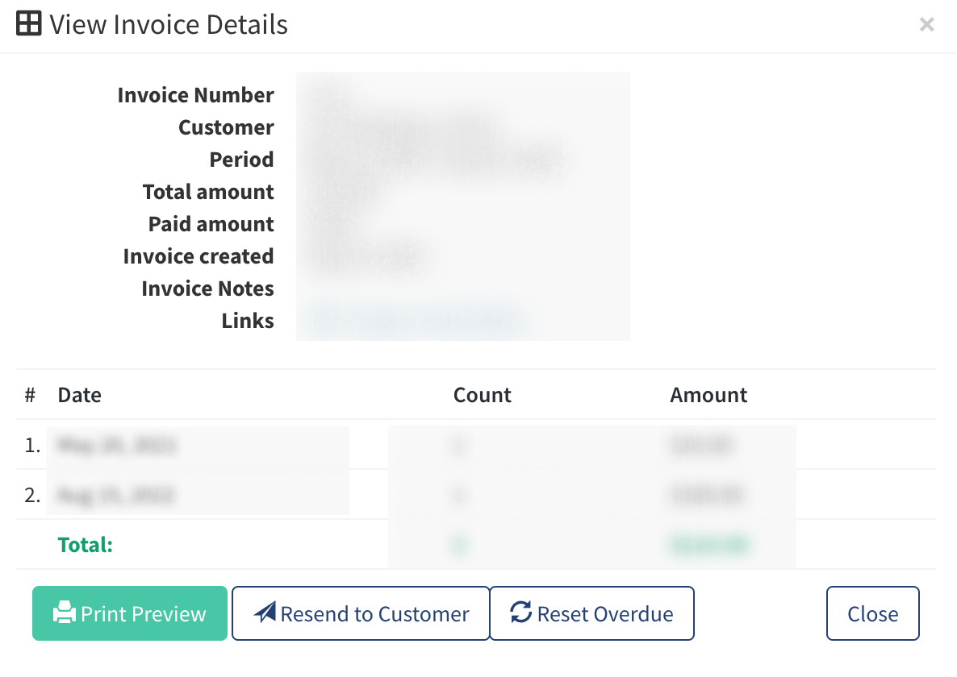
Task: Click the Count column header
Action: [483, 395]
